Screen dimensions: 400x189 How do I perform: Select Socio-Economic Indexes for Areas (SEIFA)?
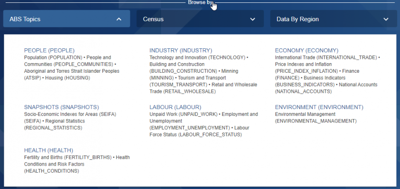click(x=70, y=118)
